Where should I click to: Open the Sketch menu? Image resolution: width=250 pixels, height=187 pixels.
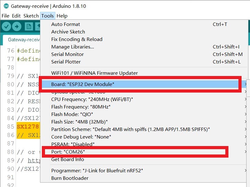(x=31, y=16)
